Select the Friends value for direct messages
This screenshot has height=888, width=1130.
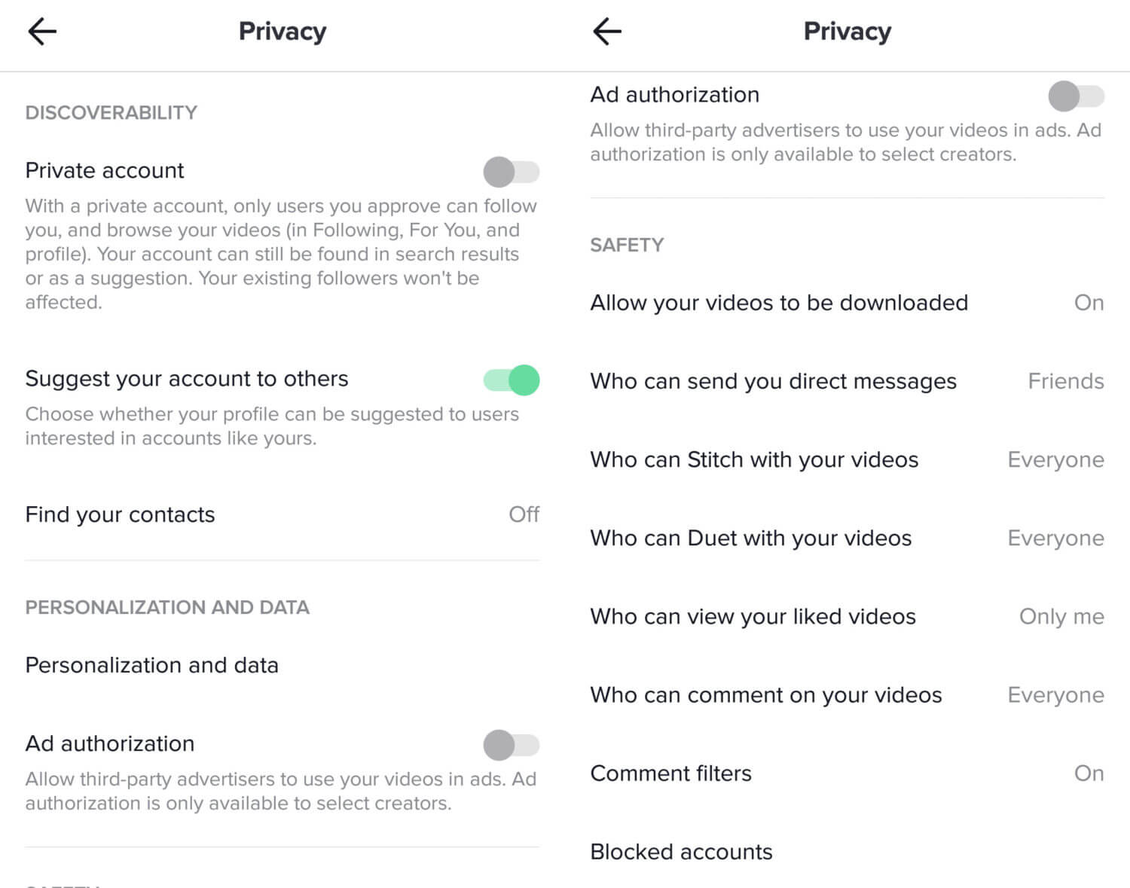(1064, 381)
